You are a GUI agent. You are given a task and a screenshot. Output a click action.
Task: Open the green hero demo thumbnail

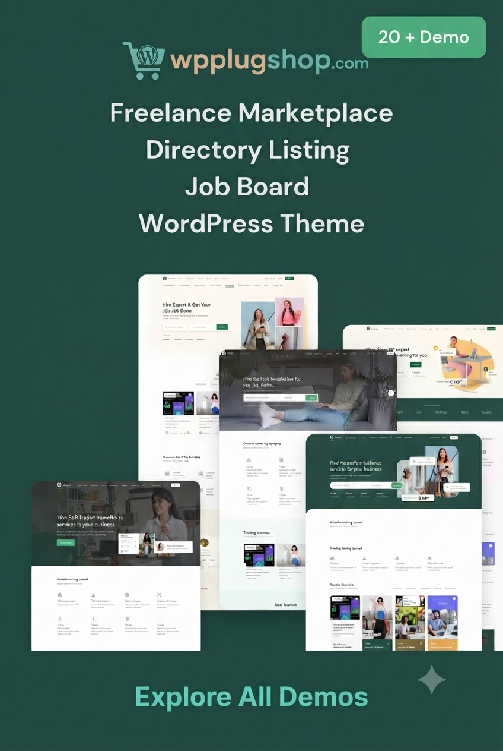point(393,542)
